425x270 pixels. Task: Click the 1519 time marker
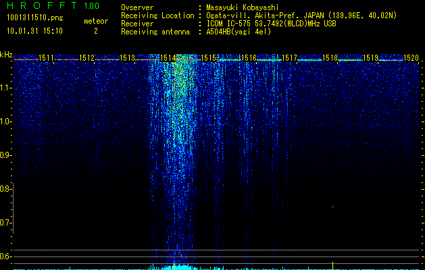(370, 58)
